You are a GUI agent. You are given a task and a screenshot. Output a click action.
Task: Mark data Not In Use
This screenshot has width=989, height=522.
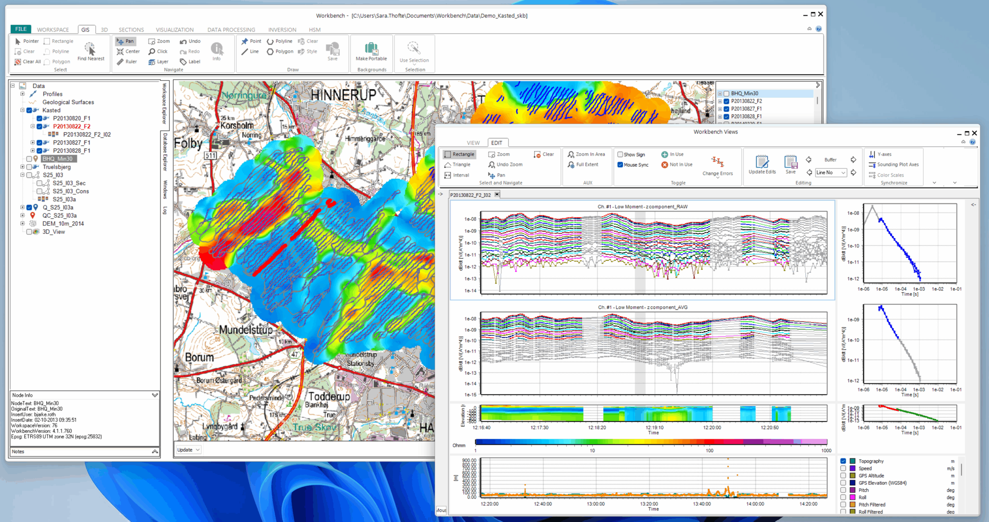coord(677,164)
